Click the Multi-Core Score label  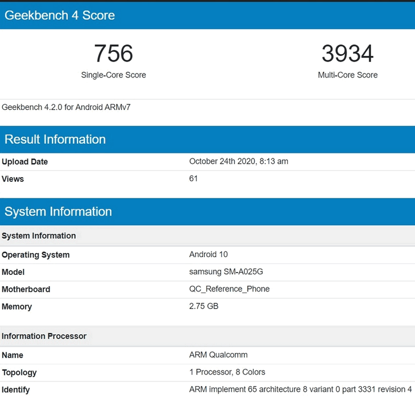[x=348, y=75]
